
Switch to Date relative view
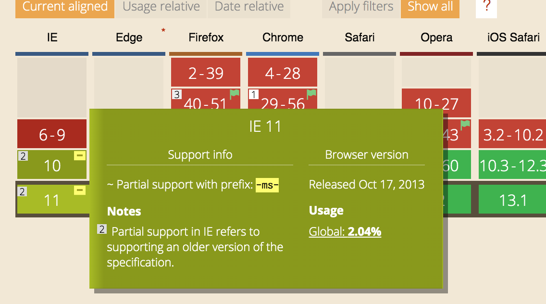pyautogui.click(x=249, y=8)
